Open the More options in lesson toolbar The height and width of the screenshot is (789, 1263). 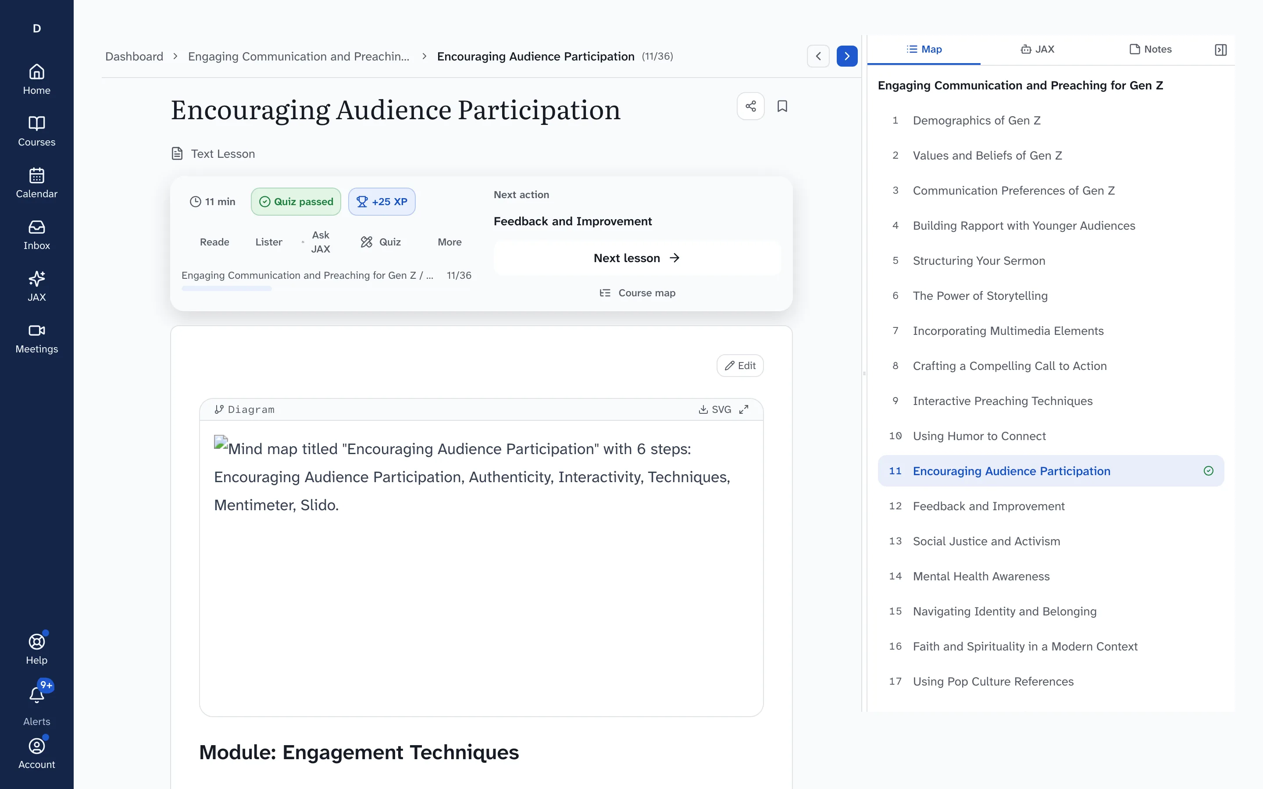coord(450,242)
